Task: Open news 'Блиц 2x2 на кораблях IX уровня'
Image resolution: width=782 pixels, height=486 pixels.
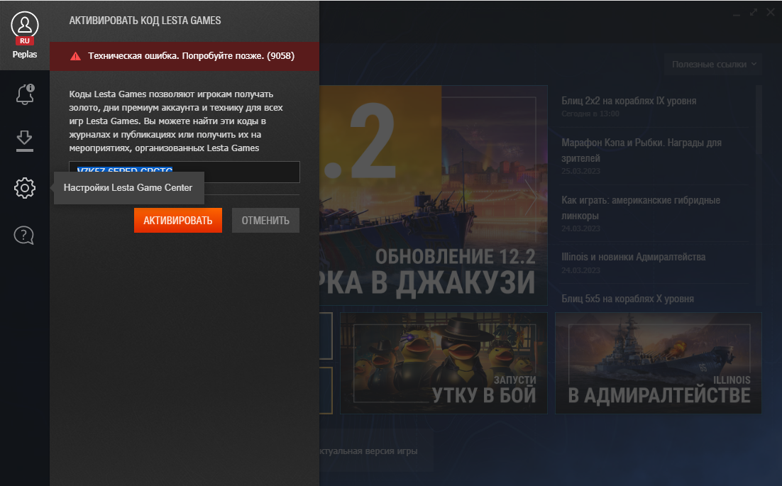Action: (x=628, y=101)
